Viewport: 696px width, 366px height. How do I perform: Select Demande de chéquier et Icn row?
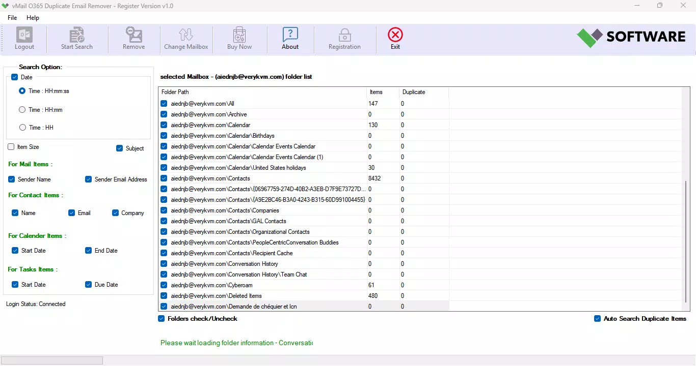click(304, 307)
